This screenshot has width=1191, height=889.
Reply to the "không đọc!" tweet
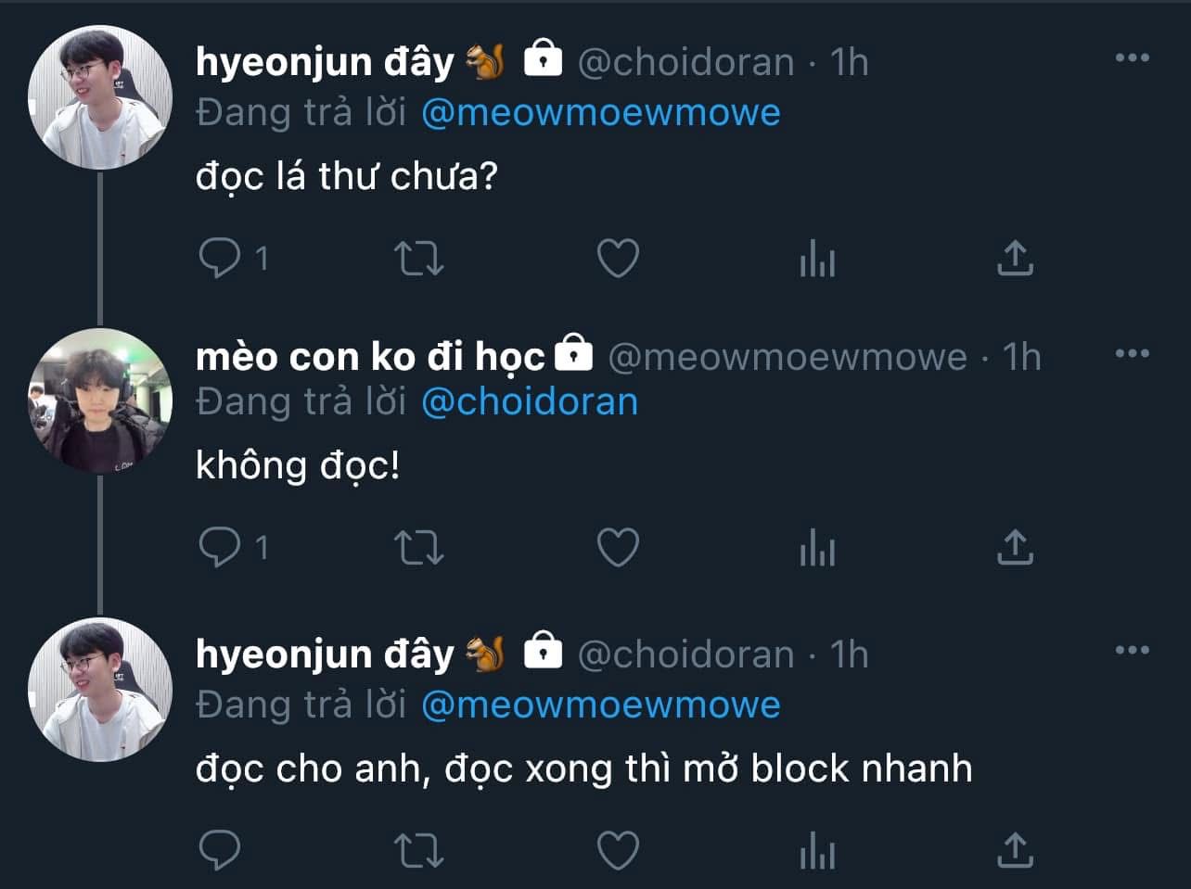(220, 547)
